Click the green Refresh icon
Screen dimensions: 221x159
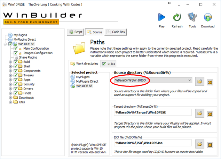[x=177, y=17]
